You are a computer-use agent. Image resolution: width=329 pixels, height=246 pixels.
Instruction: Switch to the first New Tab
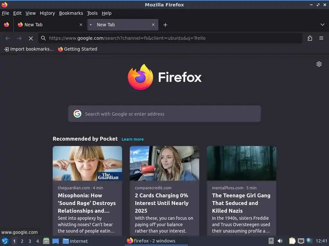tap(50, 25)
